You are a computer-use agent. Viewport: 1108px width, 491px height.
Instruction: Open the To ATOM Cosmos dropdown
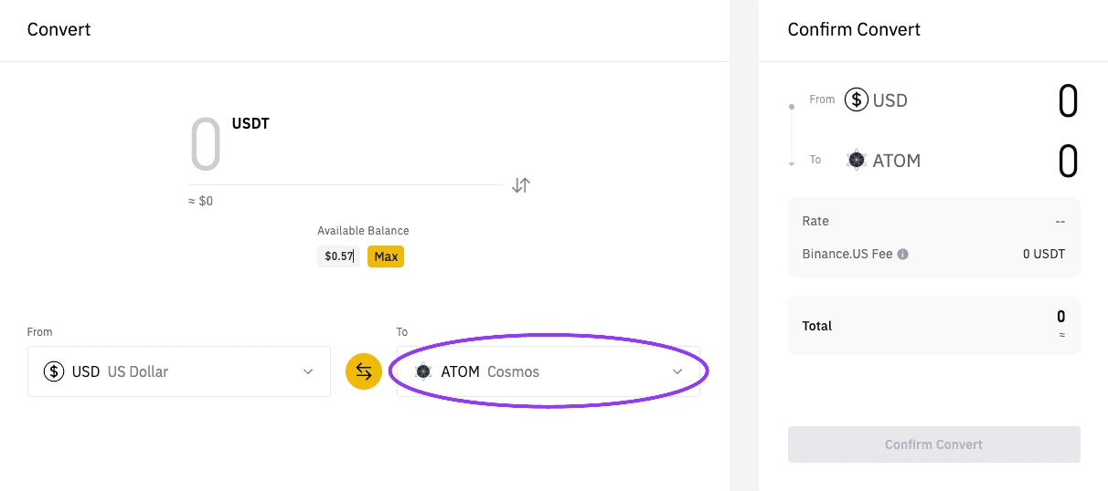pos(549,371)
